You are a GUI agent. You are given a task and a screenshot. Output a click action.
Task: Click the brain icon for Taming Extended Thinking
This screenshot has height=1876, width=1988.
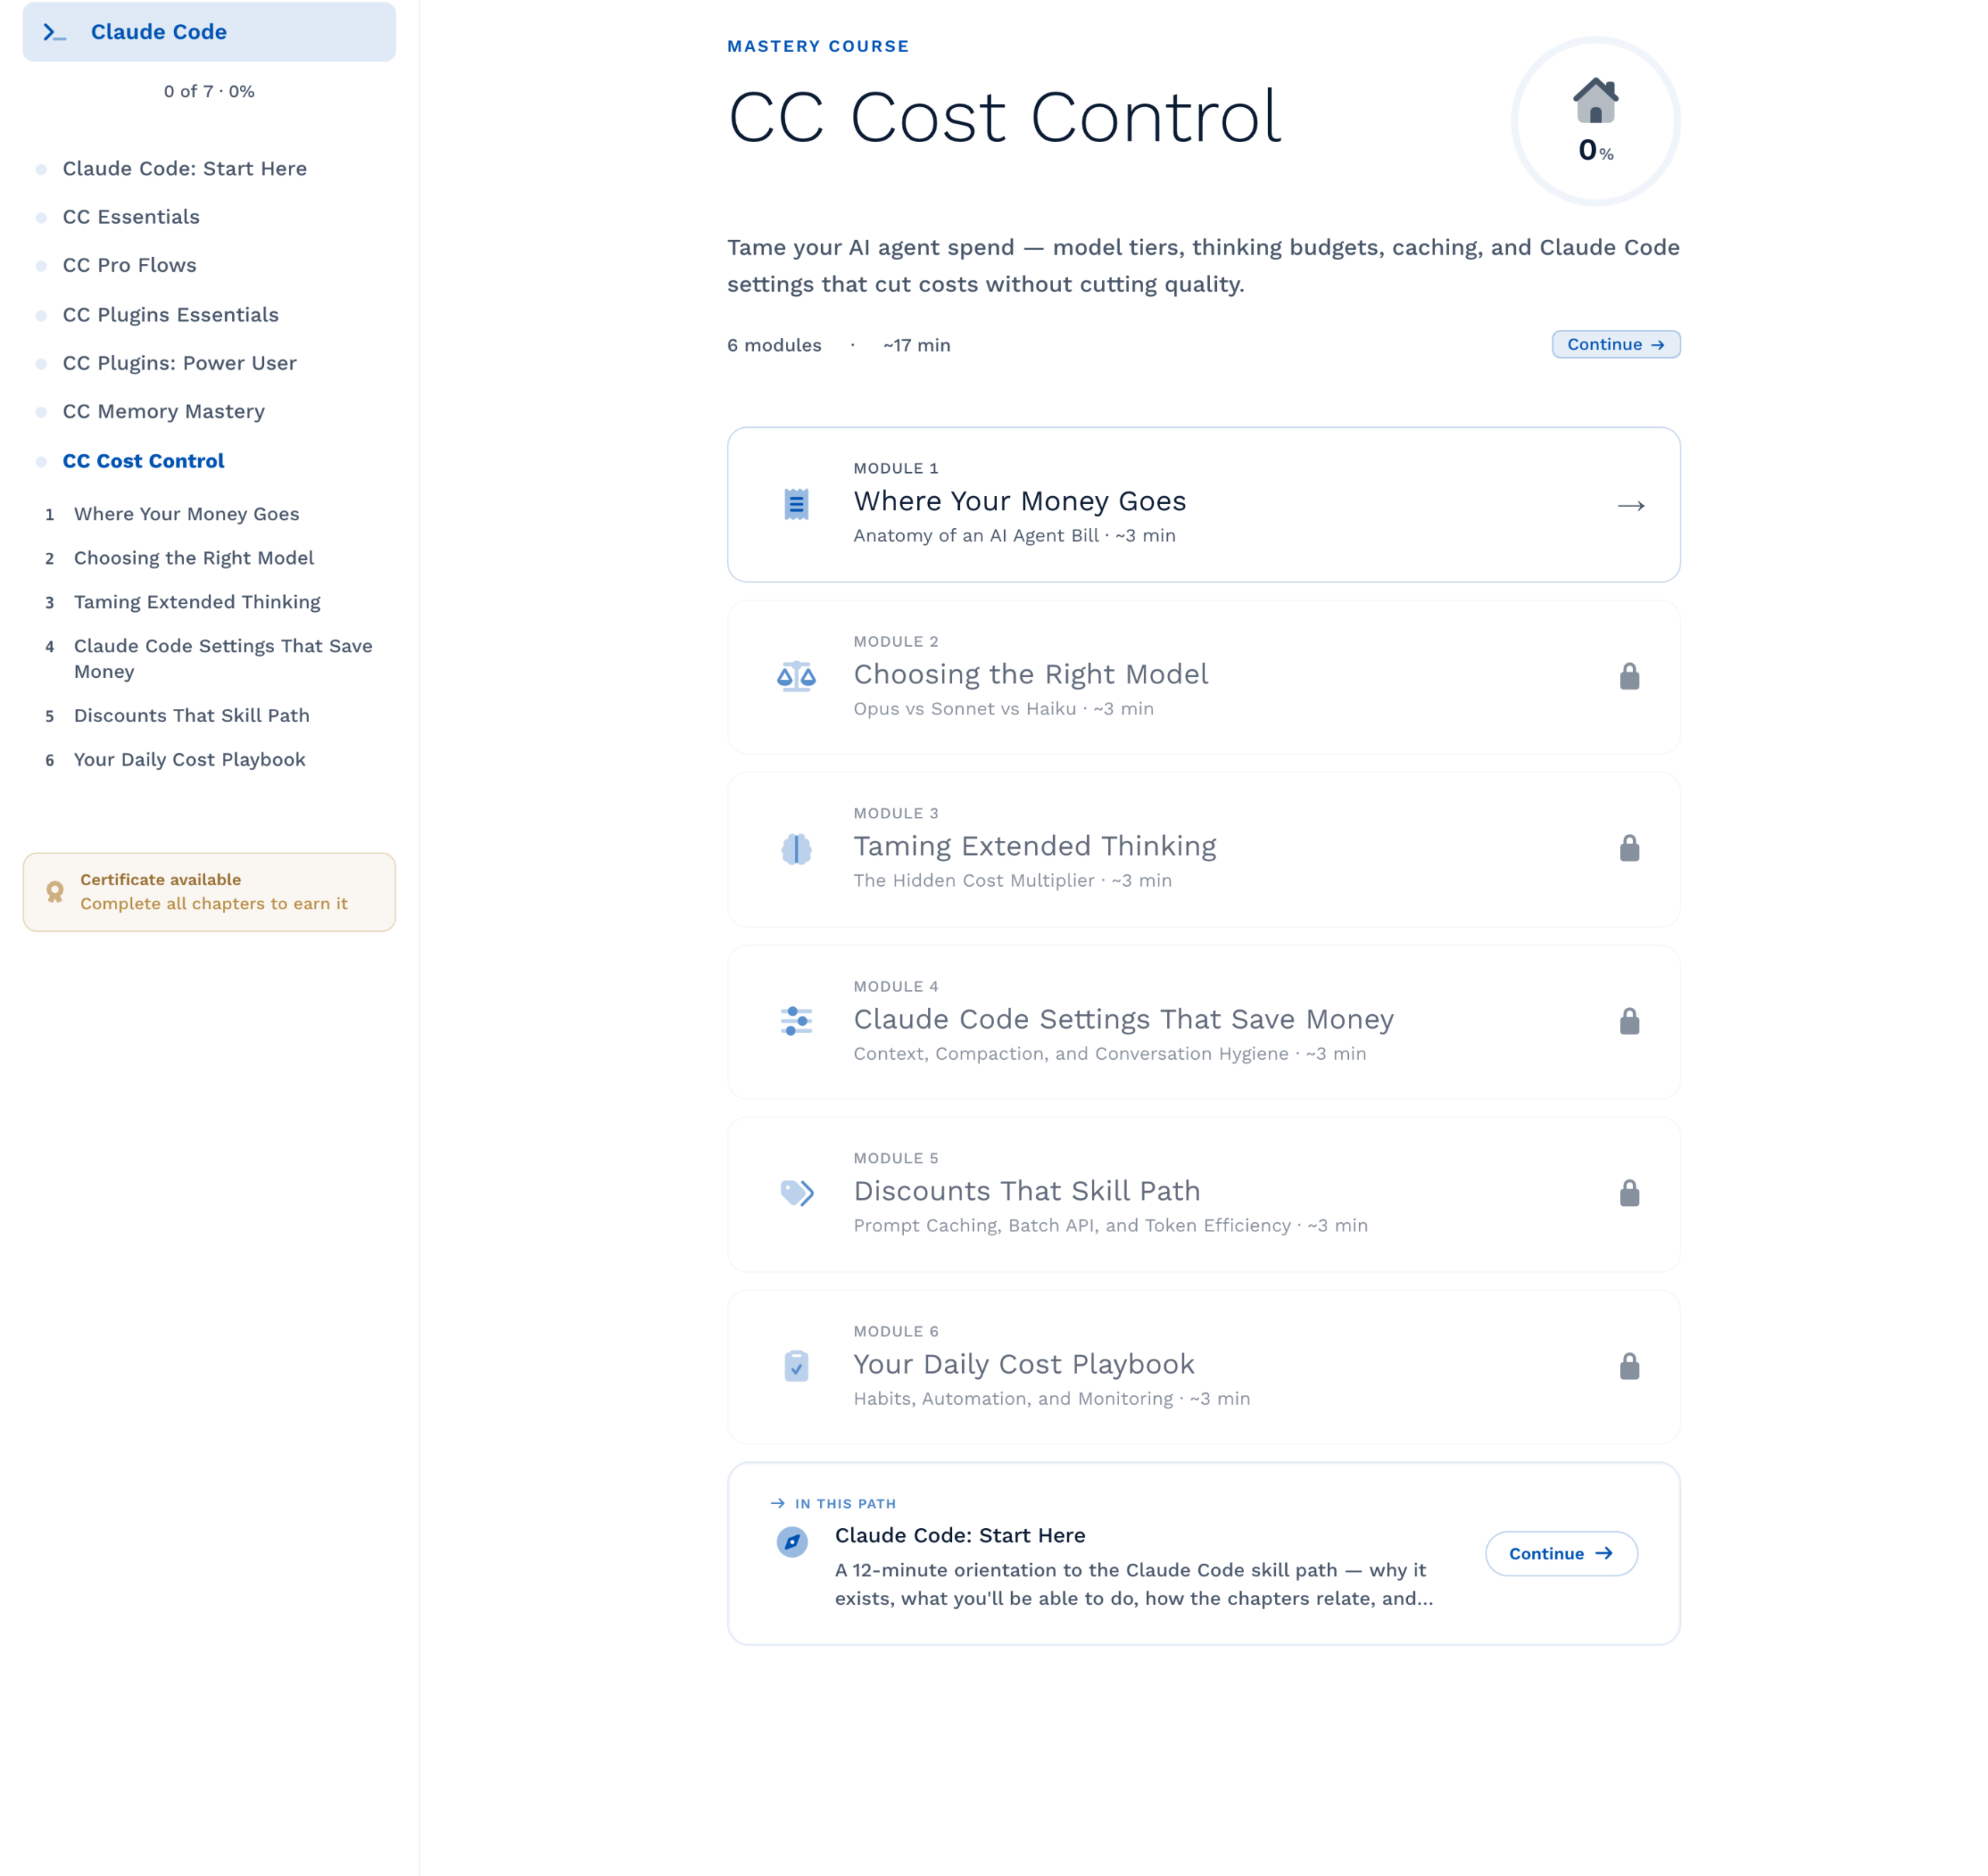click(796, 849)
